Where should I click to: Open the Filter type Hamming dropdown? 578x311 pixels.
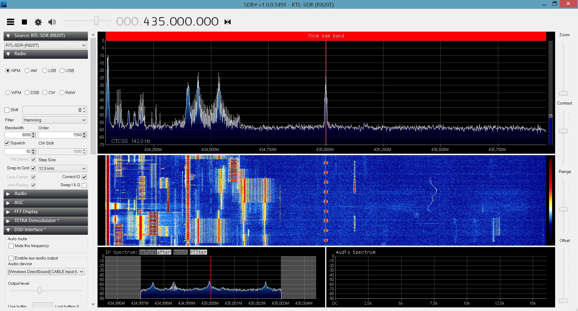click(54, 120)
